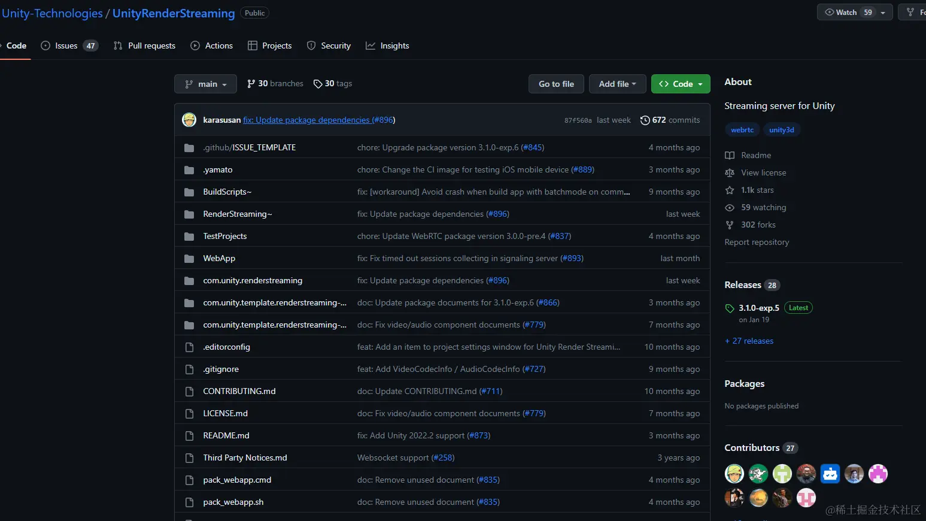Viewport: 926px width, 521px height.
Task: Click the file icon for LICENSE.md
Action: 189,414
